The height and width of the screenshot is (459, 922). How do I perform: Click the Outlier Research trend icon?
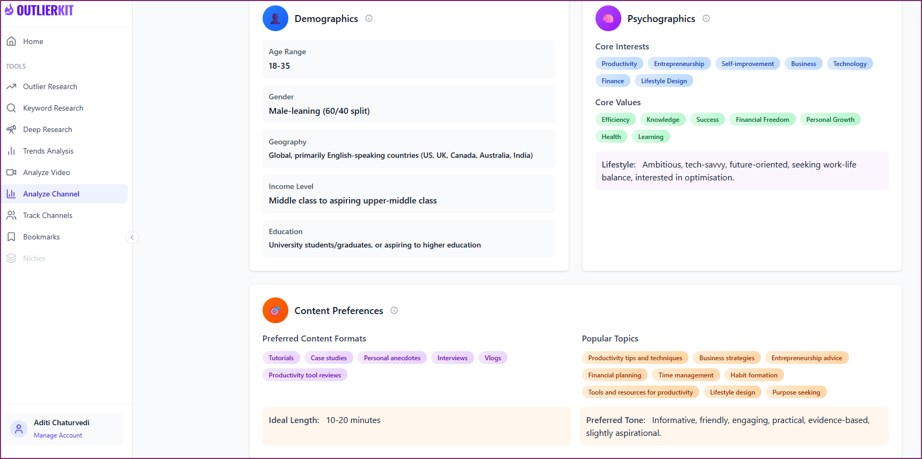(11, 86)
